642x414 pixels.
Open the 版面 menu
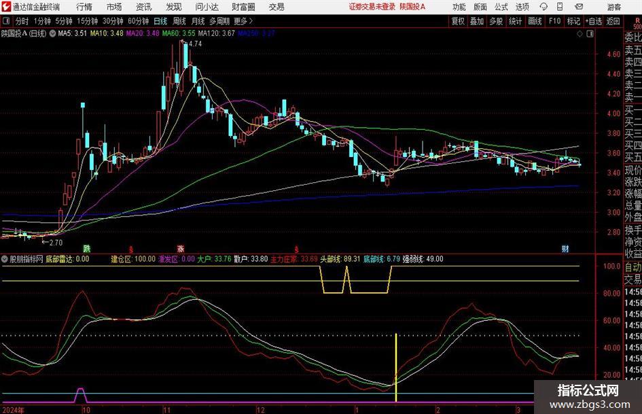click(480, 7)
